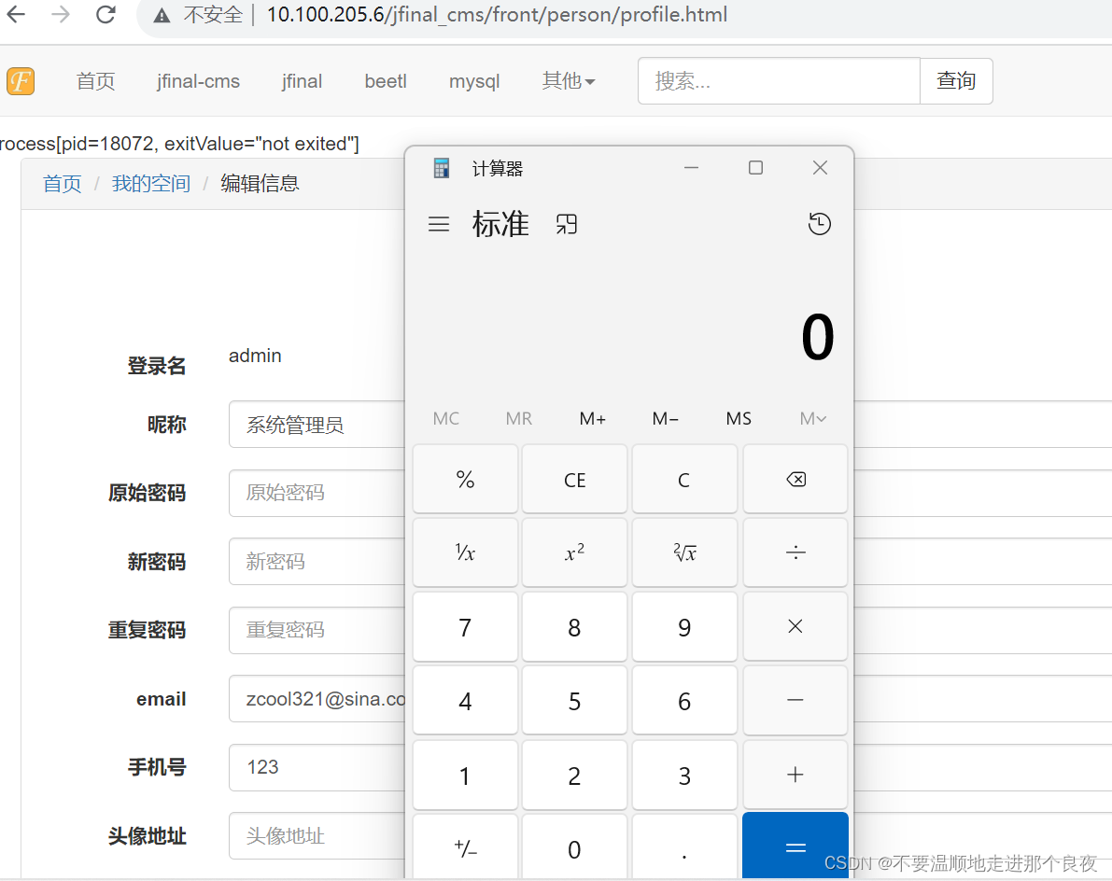
Task: Open jfinal-cms nav item
Action: pyautogui.click(x=199, y=81)
